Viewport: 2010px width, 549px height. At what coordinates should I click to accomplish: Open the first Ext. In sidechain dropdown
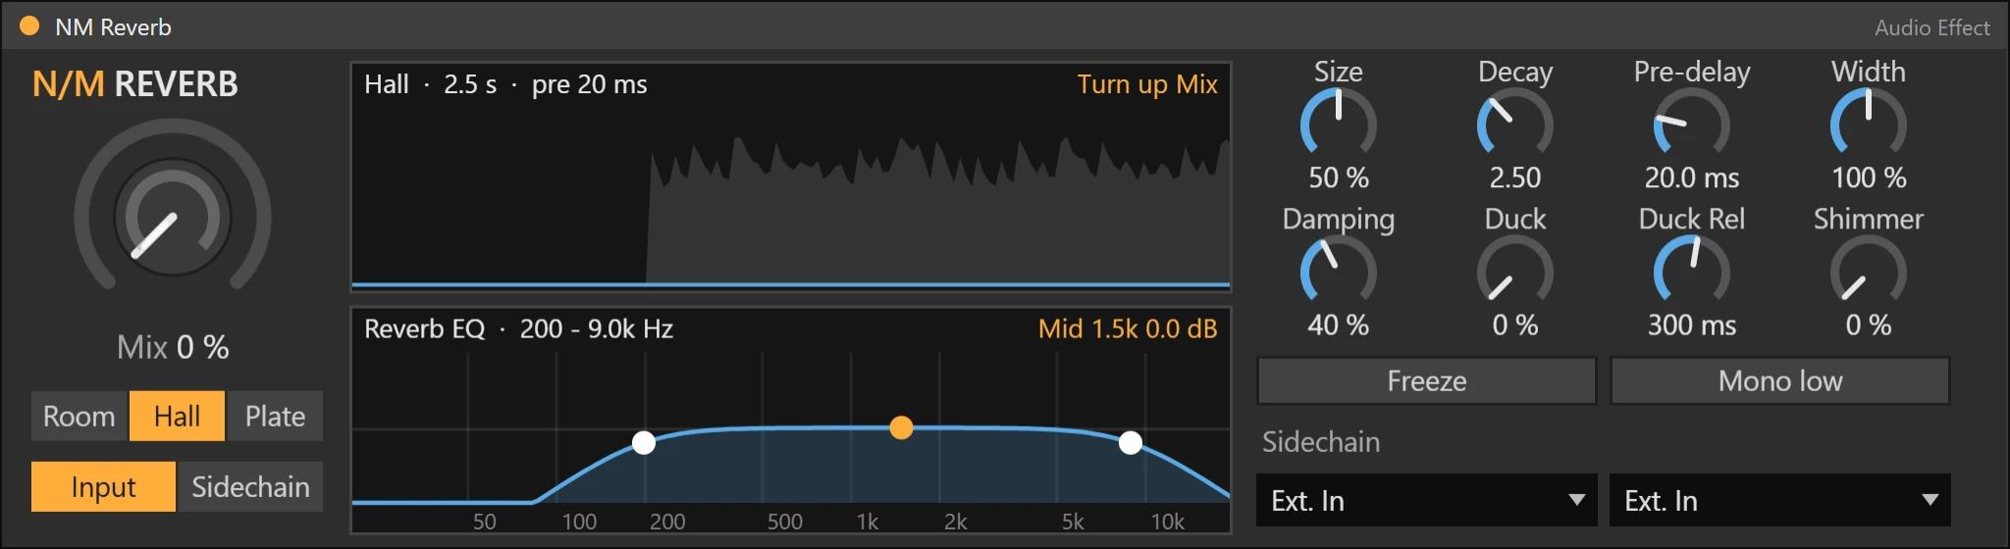1427,500
